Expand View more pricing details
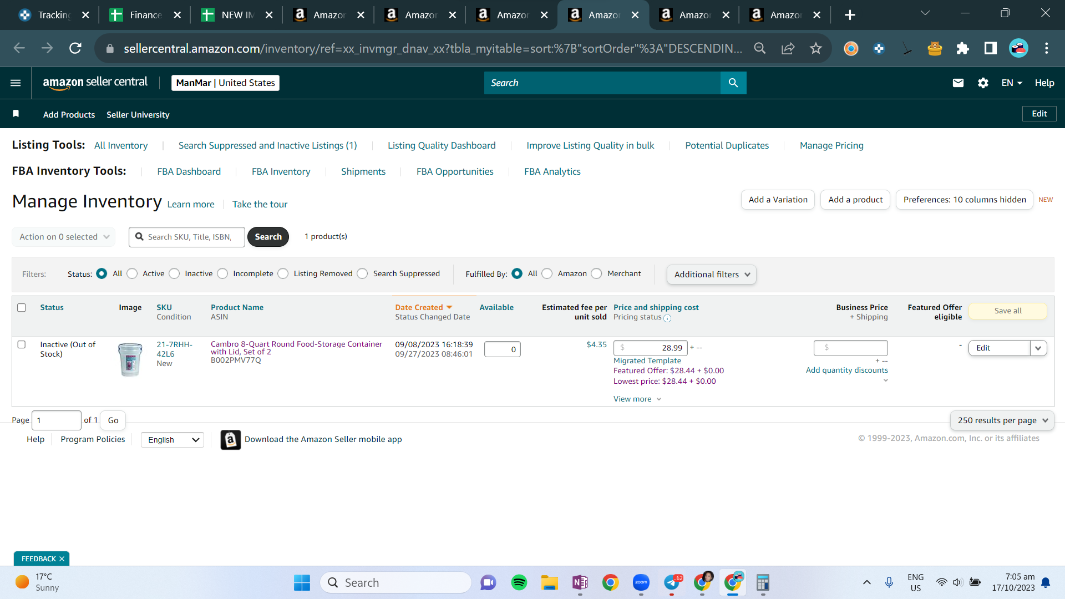The width and height of the screenshot is (1065, 599). (x=637, y=399)
